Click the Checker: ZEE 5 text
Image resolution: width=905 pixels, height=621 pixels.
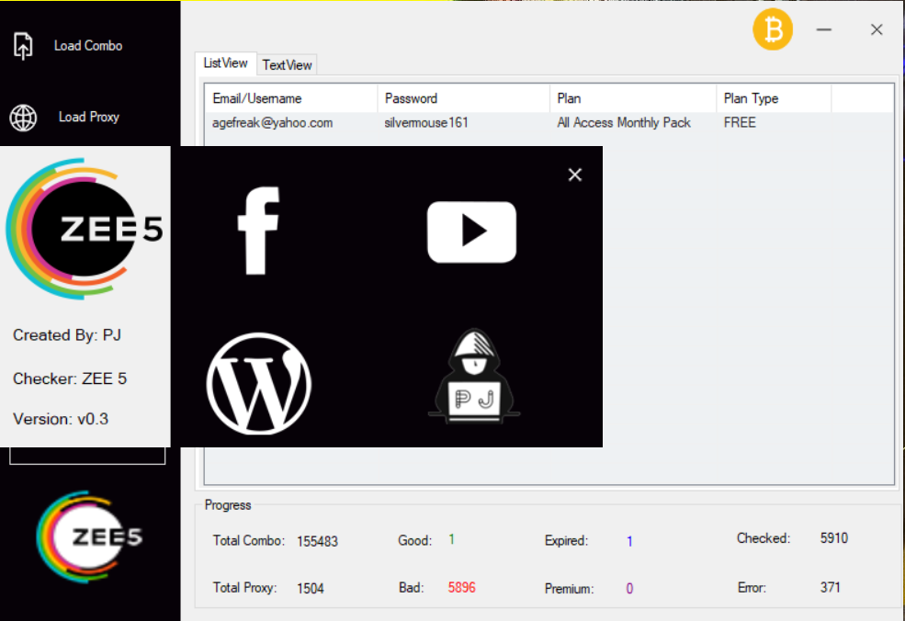[70, 378]
